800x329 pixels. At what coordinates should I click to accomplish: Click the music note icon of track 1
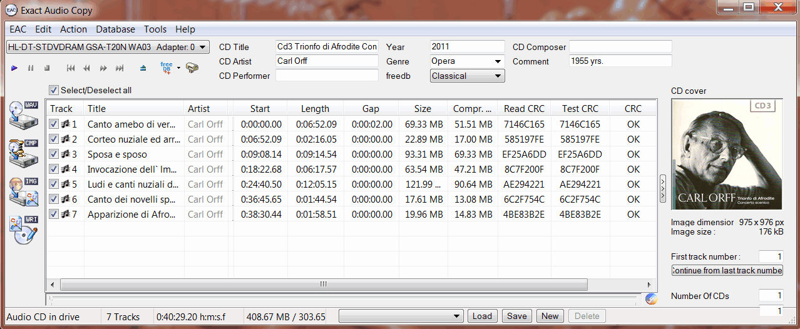65,124
